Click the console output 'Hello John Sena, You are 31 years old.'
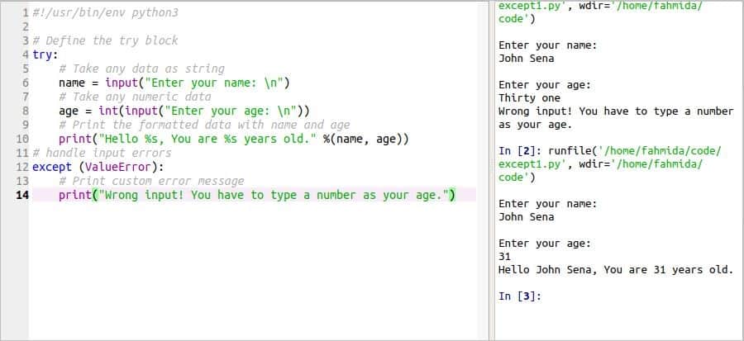Viewport: 744px width, 341px height. click(616, 270)
